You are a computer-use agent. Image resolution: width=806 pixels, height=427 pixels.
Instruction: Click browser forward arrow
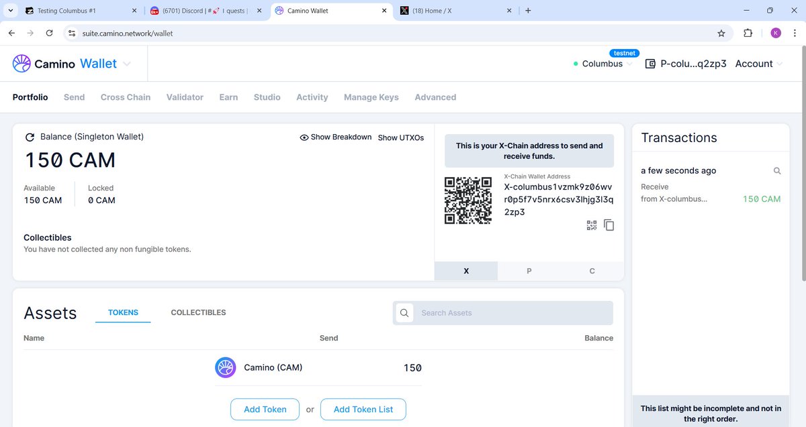pos(30,33)
